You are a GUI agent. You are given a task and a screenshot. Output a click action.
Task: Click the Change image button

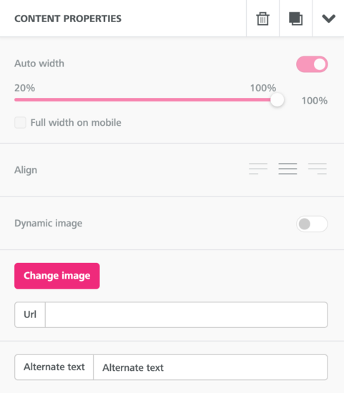(x=57, y=276)
